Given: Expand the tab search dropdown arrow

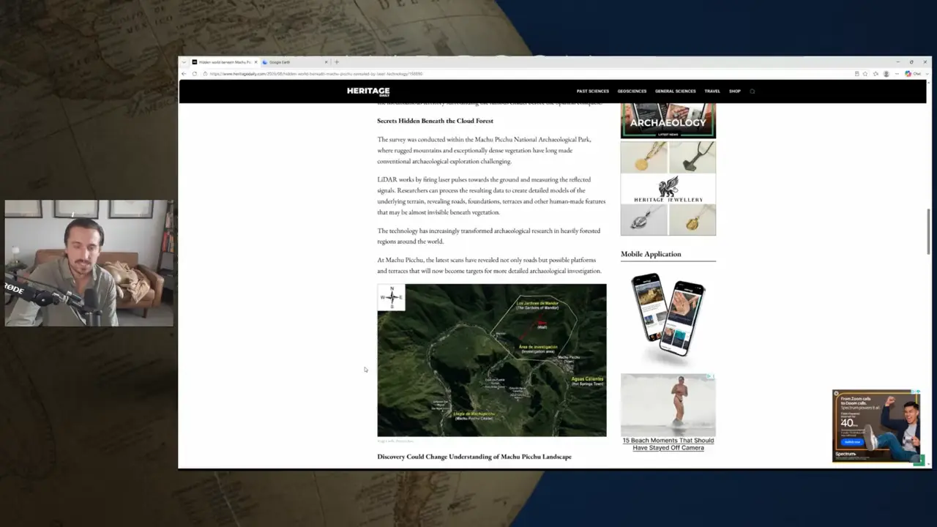Looking at the screenshot, I should point(184,62).
